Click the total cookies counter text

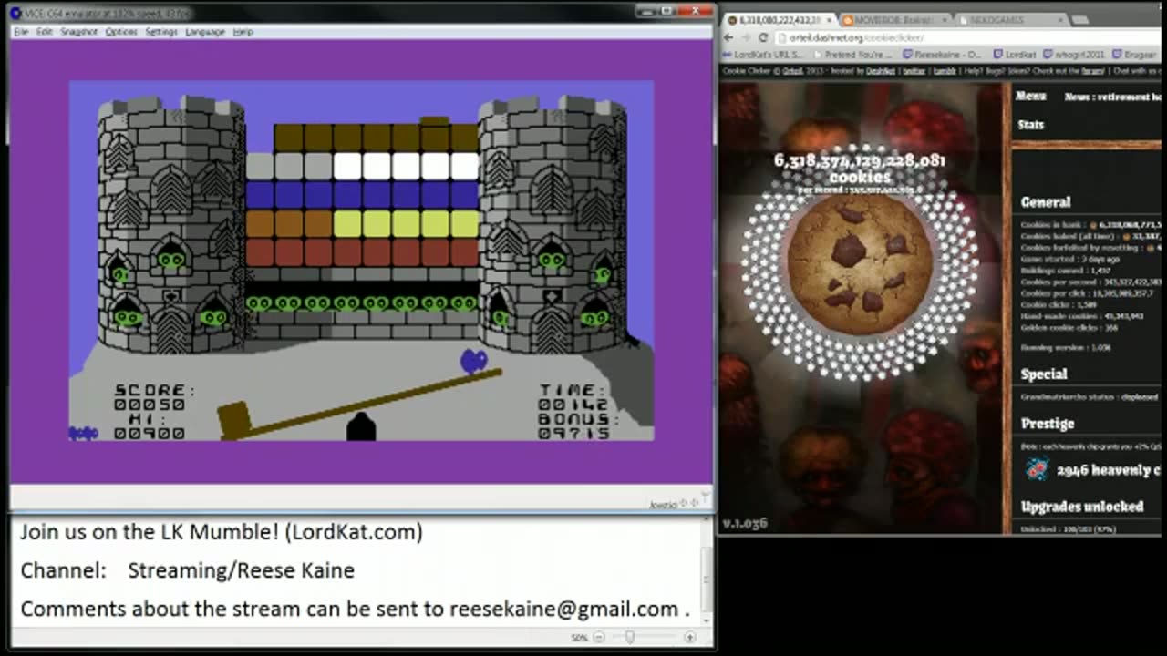tap(860, 168)
